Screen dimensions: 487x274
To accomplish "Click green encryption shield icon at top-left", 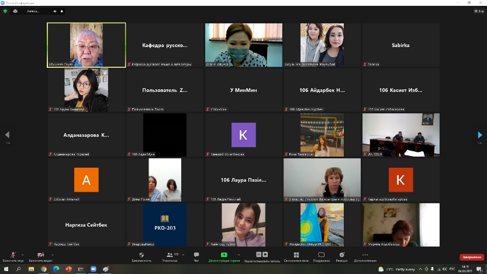I will tap(6, 11).
